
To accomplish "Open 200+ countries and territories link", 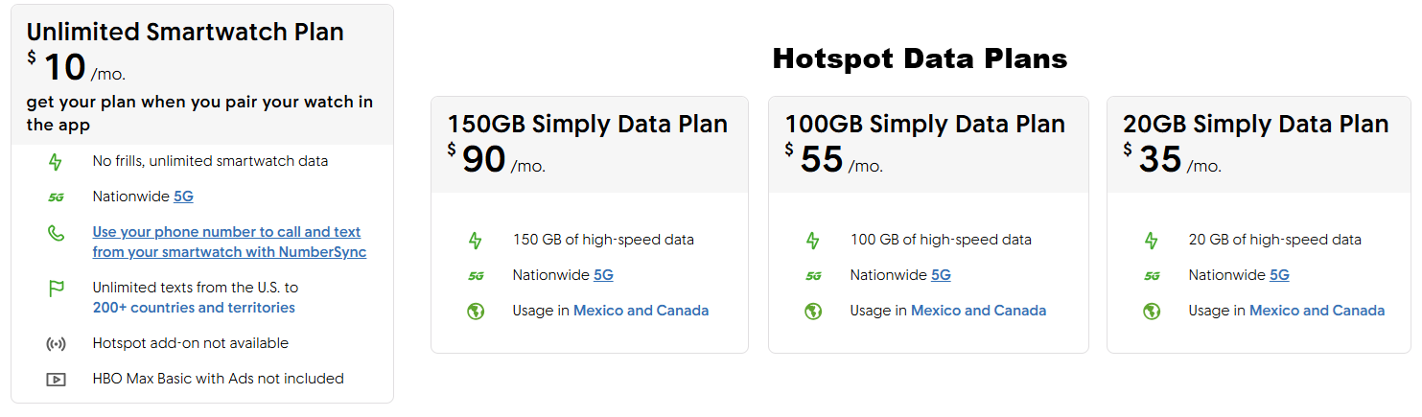I will pos(194,308).
